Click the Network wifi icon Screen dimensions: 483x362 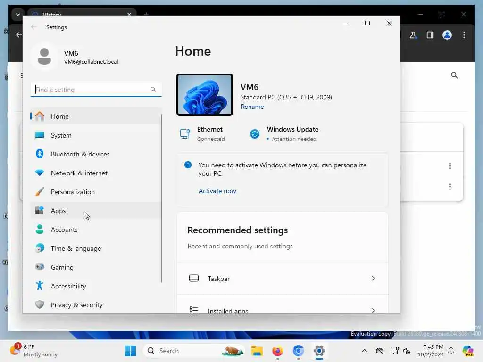tap(40, 173)
